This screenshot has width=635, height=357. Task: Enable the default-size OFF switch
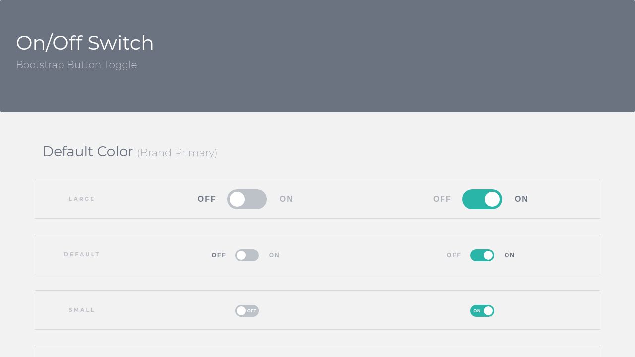point(247,255)
